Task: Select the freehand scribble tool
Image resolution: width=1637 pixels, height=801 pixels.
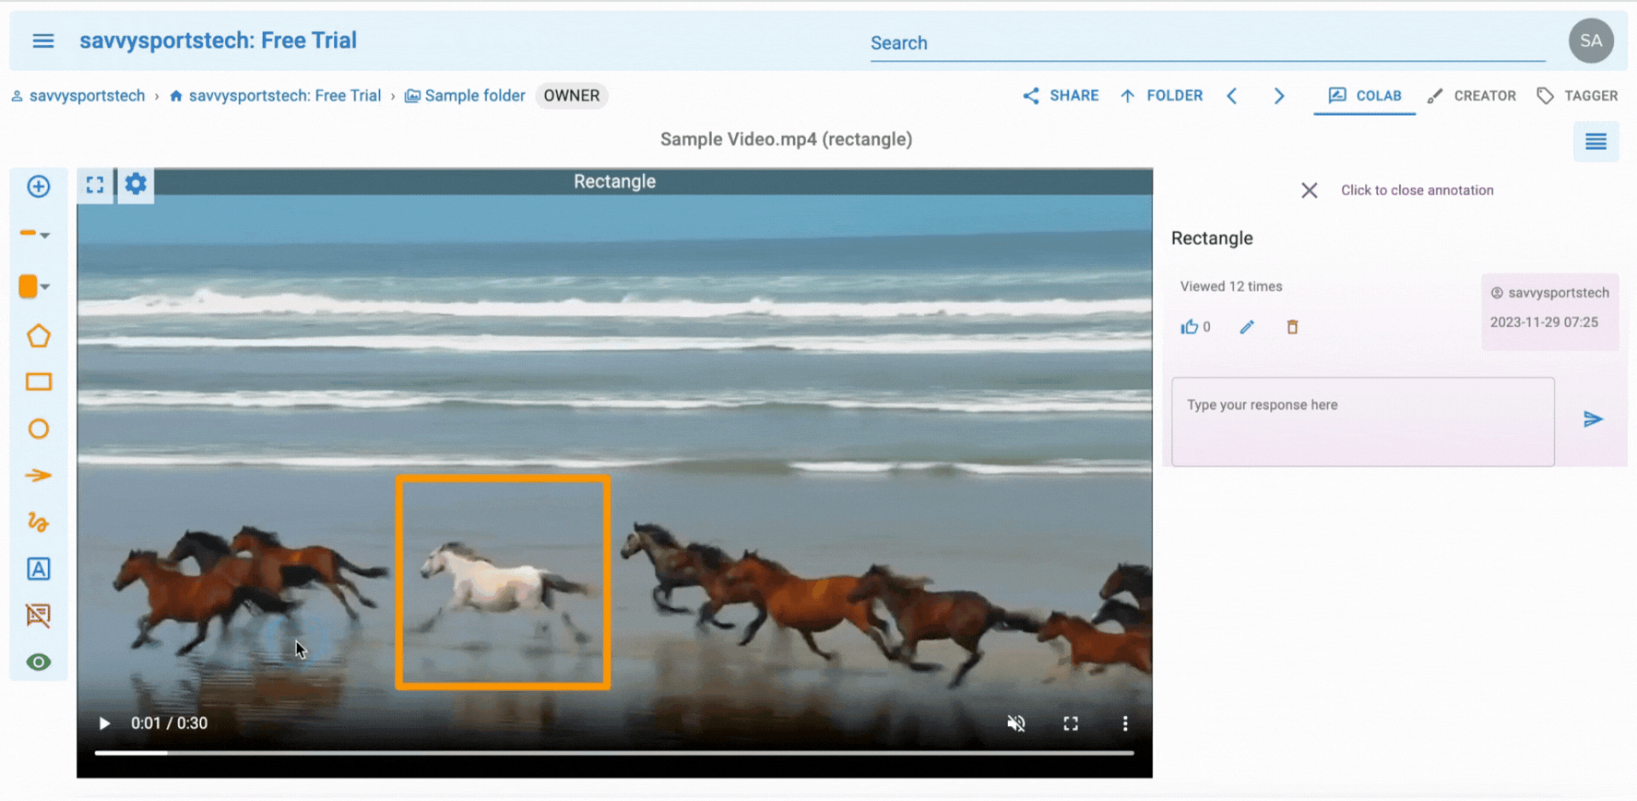Action: (x=38, y=522)
